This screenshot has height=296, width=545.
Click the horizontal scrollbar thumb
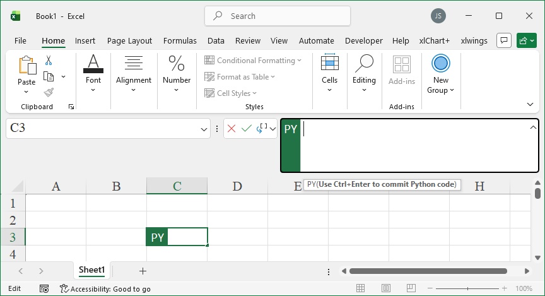click(x=428, y=271)
